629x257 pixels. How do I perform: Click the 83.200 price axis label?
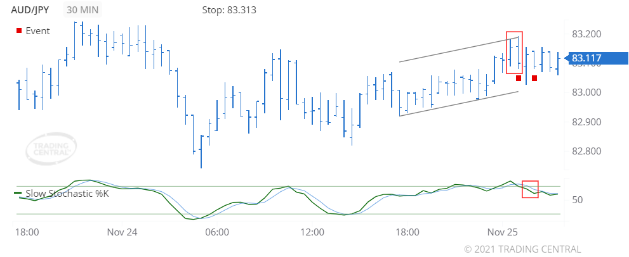[586, 34]
